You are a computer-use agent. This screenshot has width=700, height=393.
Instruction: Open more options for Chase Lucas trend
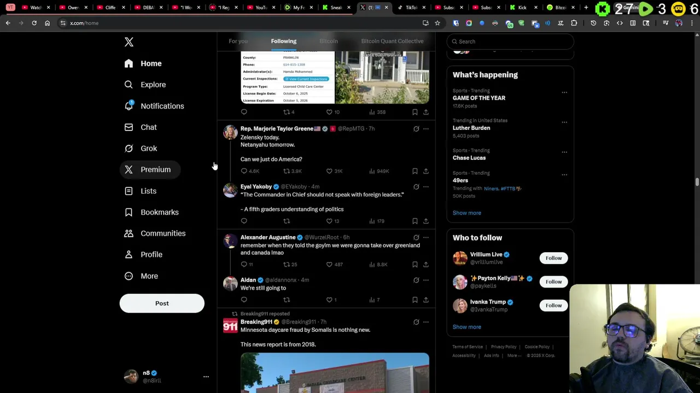564,152
